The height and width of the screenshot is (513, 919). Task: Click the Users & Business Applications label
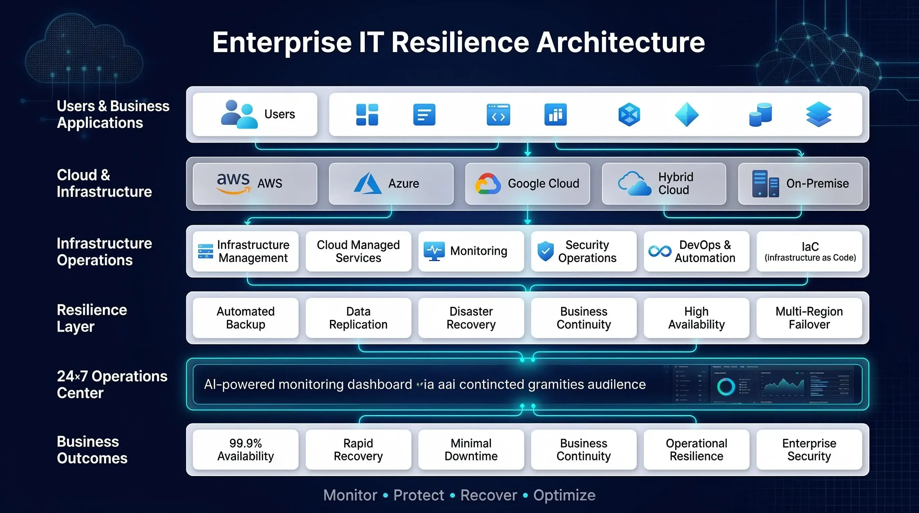[x=113, y=114]
